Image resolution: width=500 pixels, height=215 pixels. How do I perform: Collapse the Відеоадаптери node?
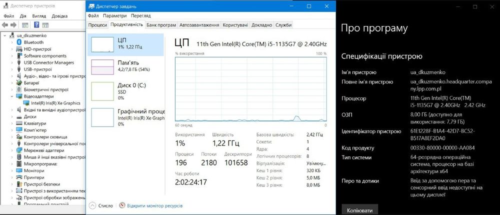(x=12, y=96)
